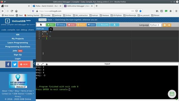The width and height of the screenshot is (179, 101).
Task: Open Contact Us footer link
Action: click(x=6, y=94)
